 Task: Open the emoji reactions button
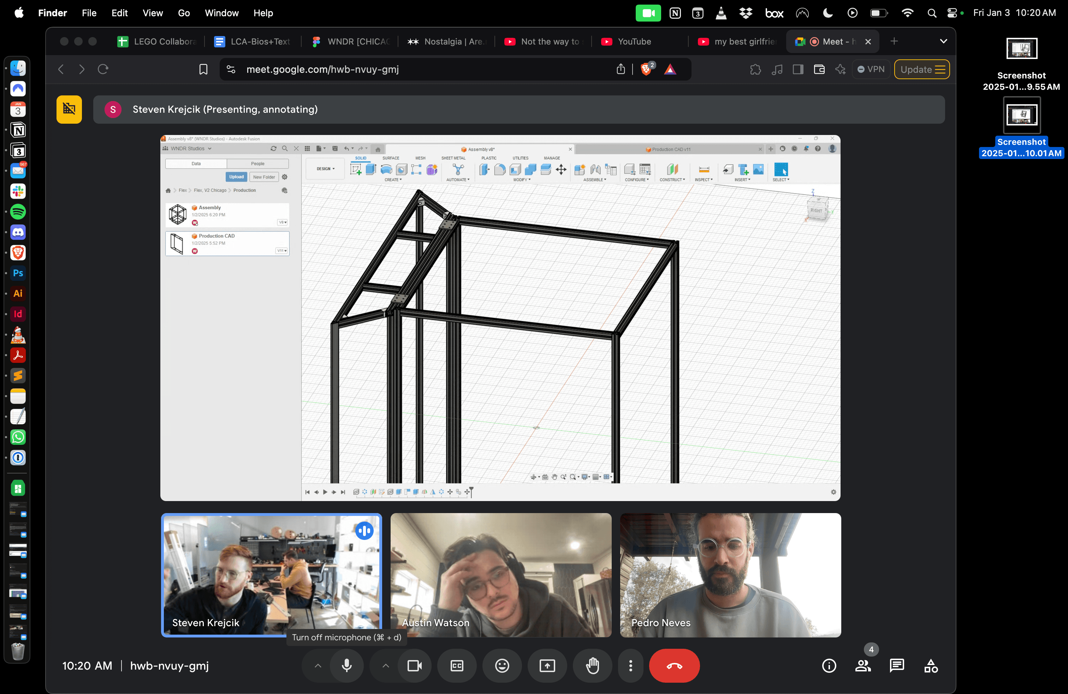502,666
